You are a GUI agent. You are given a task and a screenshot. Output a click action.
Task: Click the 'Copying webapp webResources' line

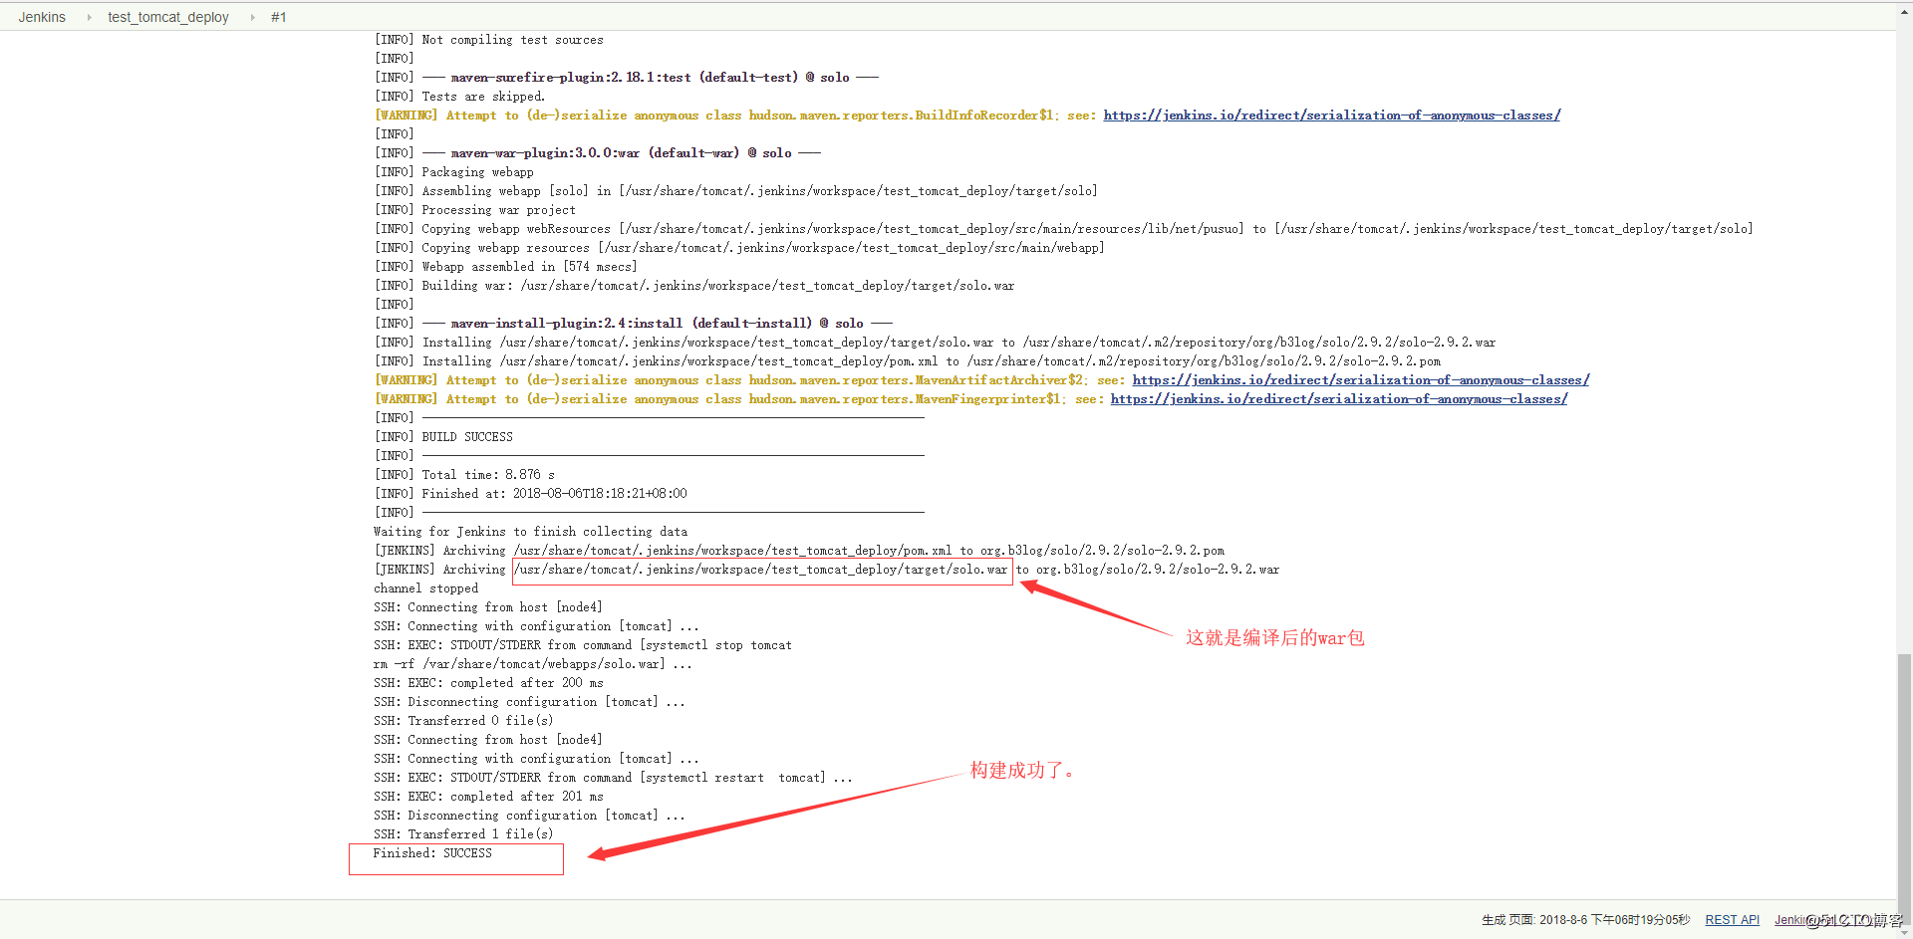[x=1064, y=229]
